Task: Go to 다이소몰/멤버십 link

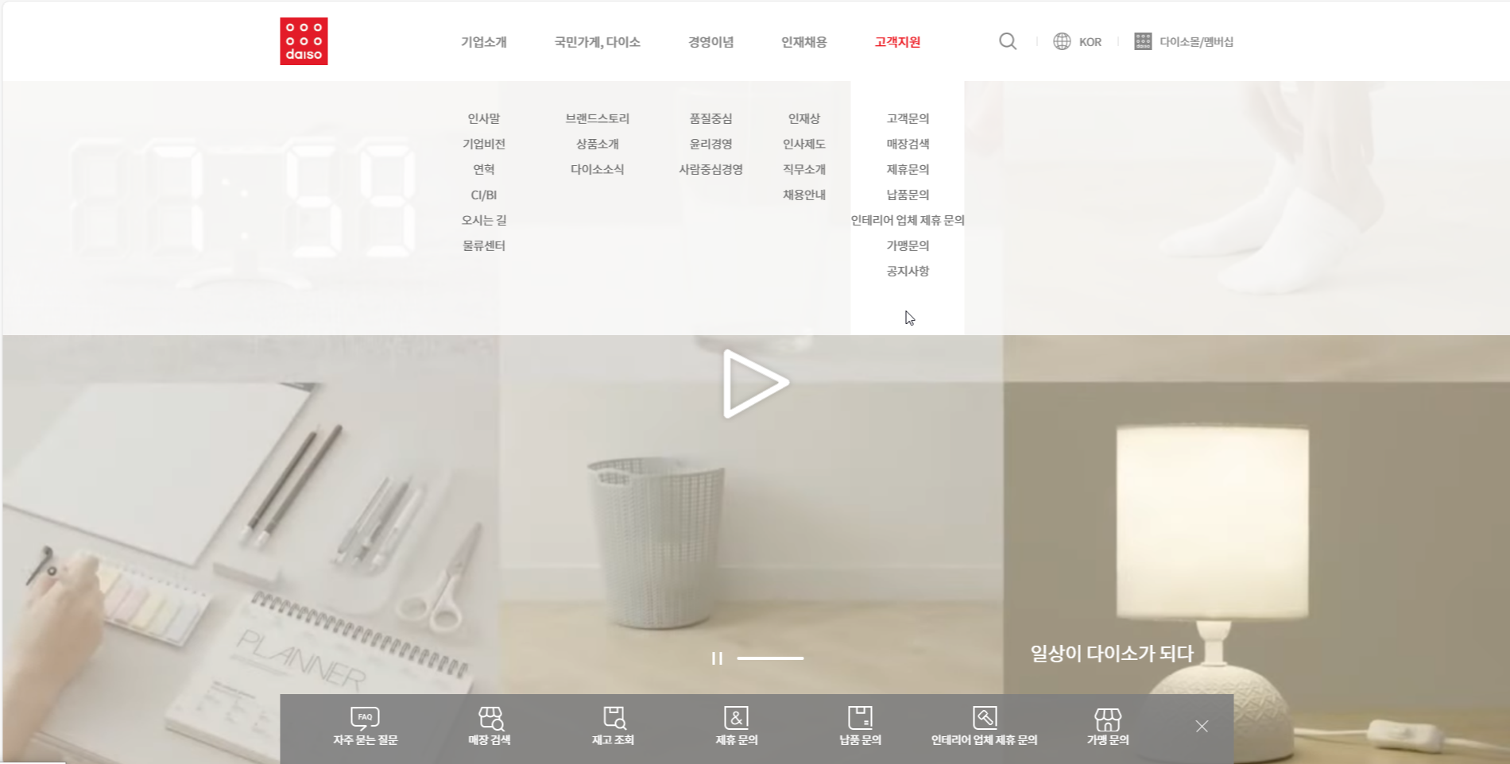Action: (x=1196, y=42)
